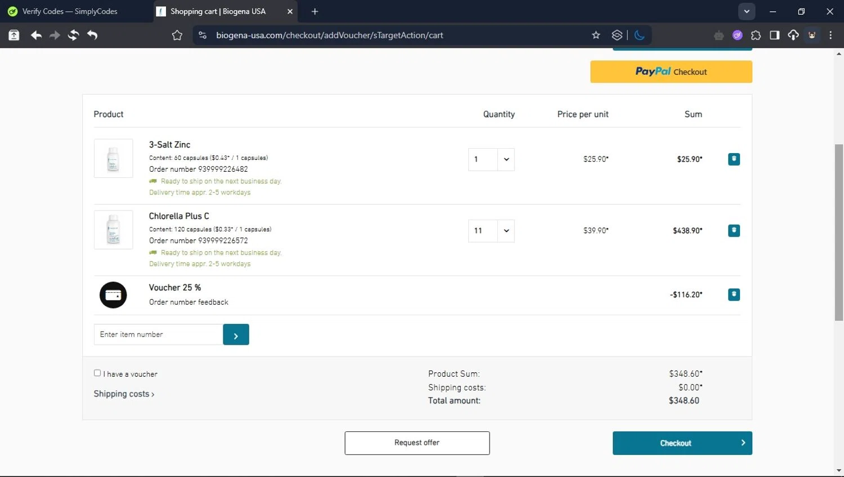Select the Total amount $348.60 value

(684, 401)
